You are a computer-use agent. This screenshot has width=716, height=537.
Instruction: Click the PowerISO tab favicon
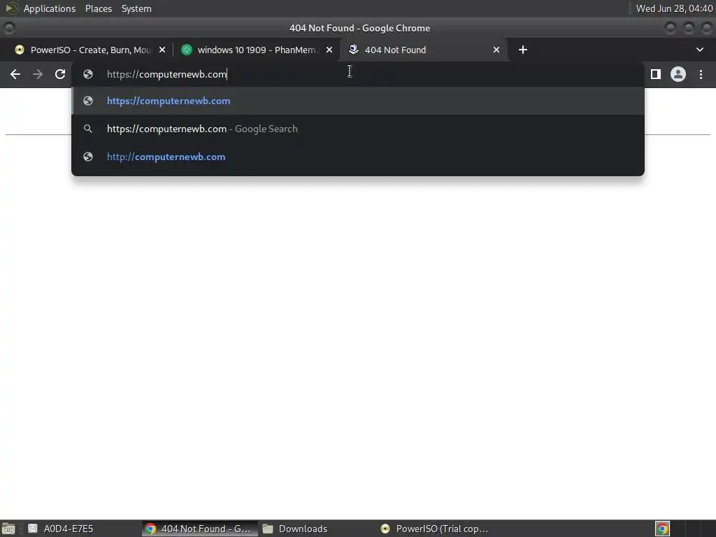click(19, 50)
